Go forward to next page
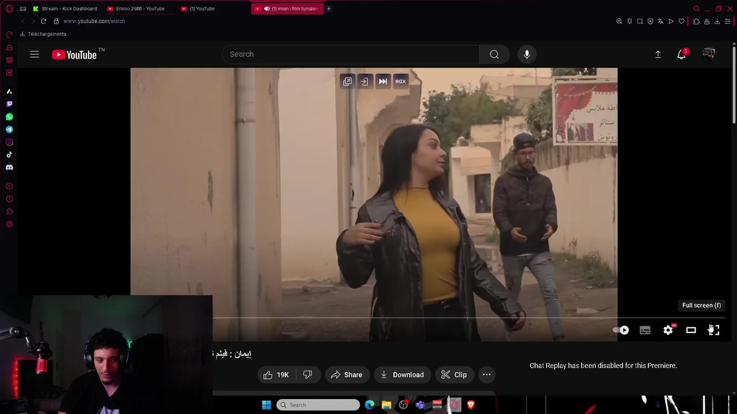 coord(32,21)
